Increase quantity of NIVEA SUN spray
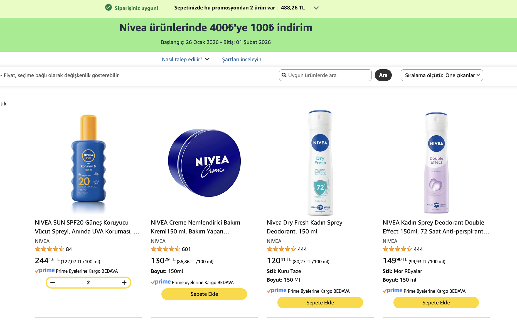This screenshot has height=320, width=517. [124, 282]
